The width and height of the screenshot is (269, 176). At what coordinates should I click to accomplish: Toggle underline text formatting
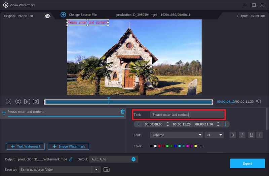pos(251,135)
